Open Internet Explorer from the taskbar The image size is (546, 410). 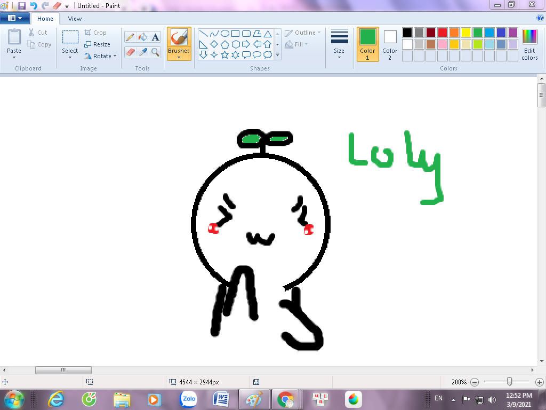coord(56,399)
